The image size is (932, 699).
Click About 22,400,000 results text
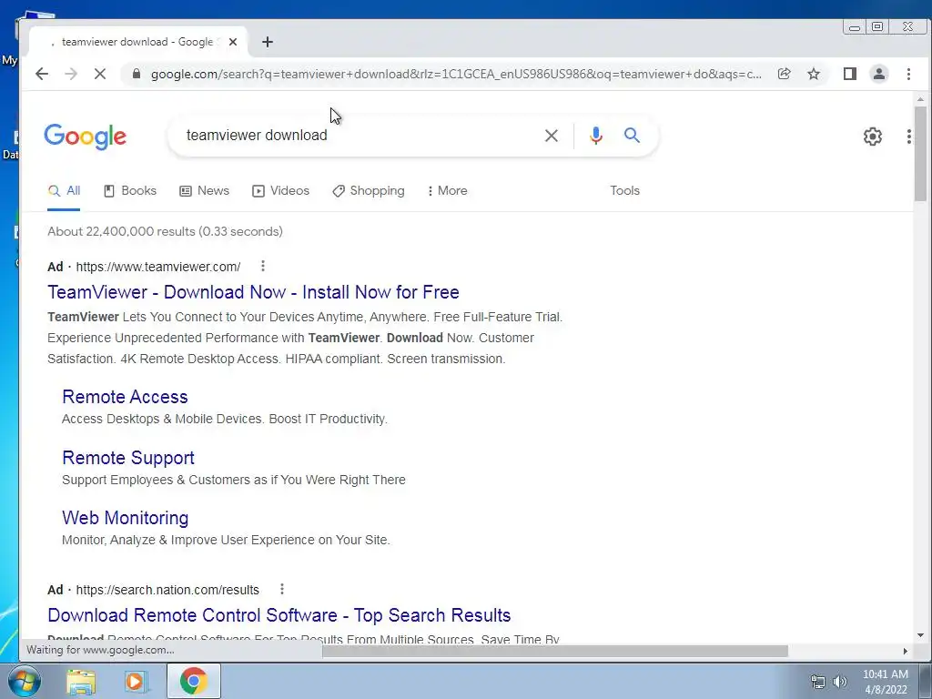tap(165, 231)
